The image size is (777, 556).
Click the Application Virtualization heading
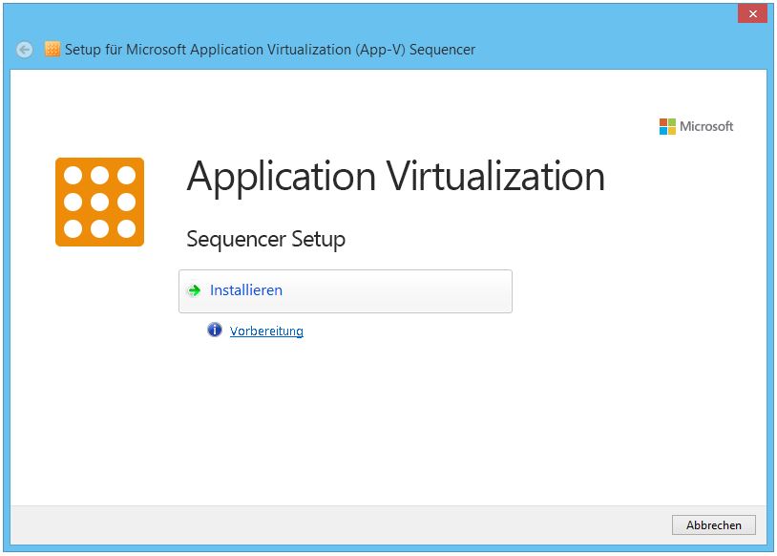coord(395,177)
